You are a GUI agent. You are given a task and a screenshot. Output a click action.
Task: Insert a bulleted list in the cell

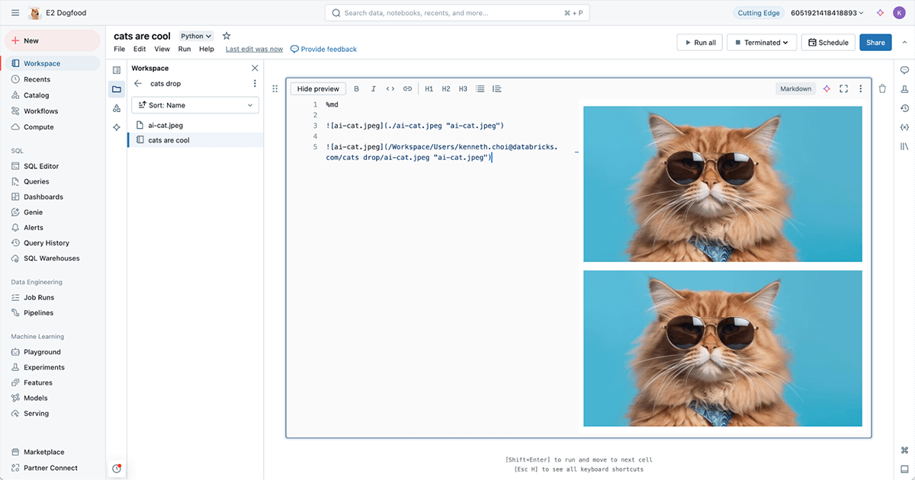pos(480,89)
